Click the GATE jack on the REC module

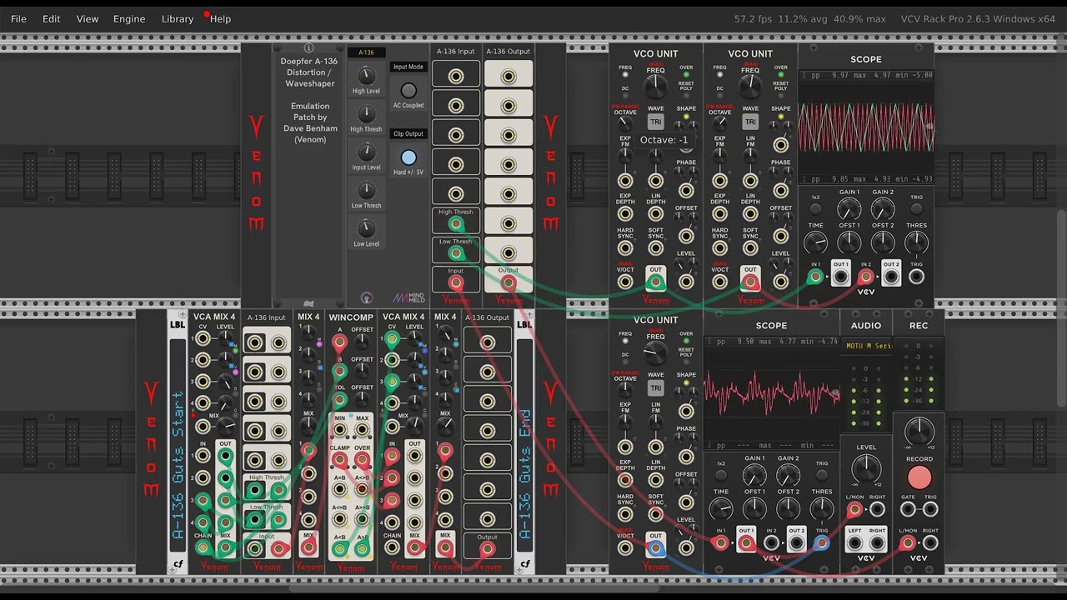(x=908, y=509)
